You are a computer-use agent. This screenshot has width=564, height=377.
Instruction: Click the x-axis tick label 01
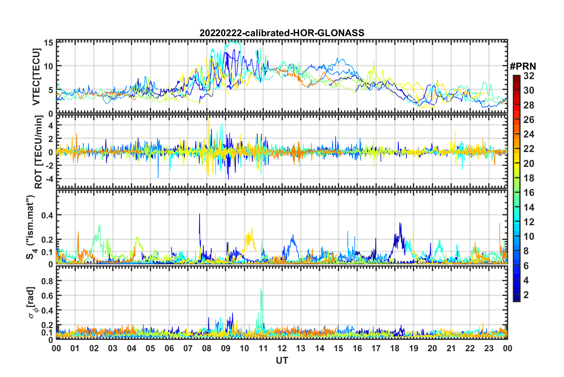click(75, 348)
